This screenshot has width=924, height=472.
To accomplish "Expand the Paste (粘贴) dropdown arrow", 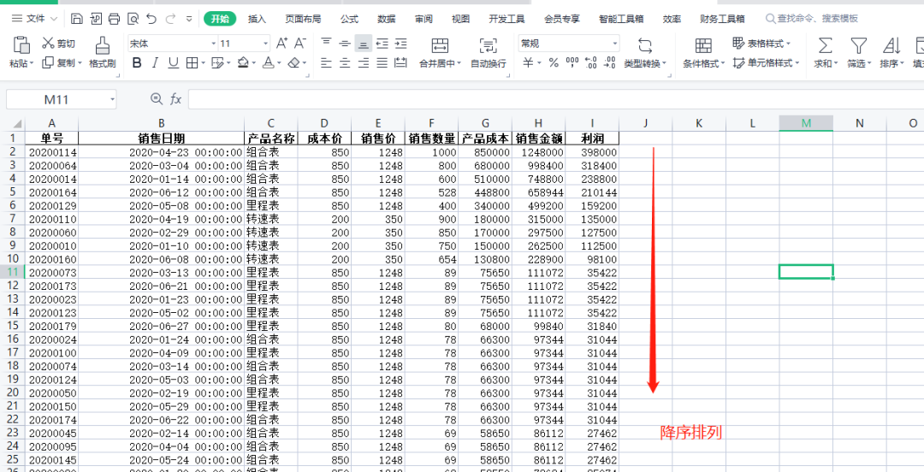I will (32, 63).
